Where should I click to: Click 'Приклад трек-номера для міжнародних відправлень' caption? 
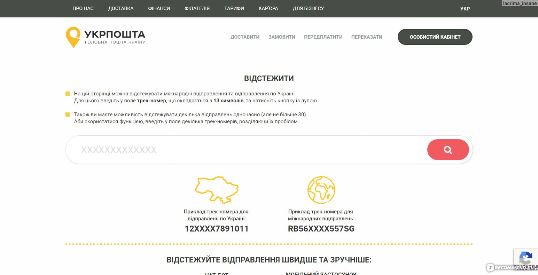pos(321,215)
